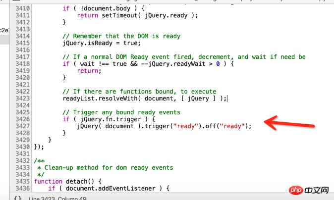Click comment 'Clean-up method for dom ready events'
334x200 pixels.
point(105,168)
